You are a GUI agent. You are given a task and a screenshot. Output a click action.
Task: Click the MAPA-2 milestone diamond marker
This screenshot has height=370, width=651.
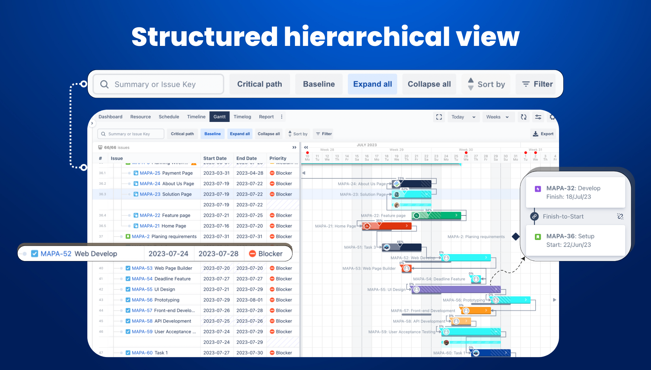[516, 237]
